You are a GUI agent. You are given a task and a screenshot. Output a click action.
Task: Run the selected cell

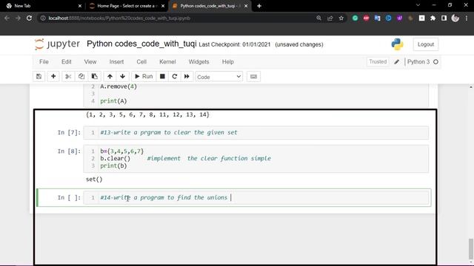144,77
